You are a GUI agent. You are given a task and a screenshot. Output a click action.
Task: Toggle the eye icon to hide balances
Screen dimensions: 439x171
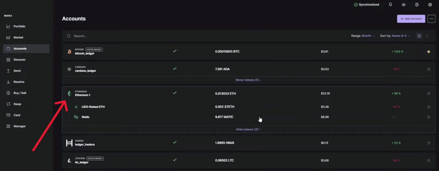point(404,5)
